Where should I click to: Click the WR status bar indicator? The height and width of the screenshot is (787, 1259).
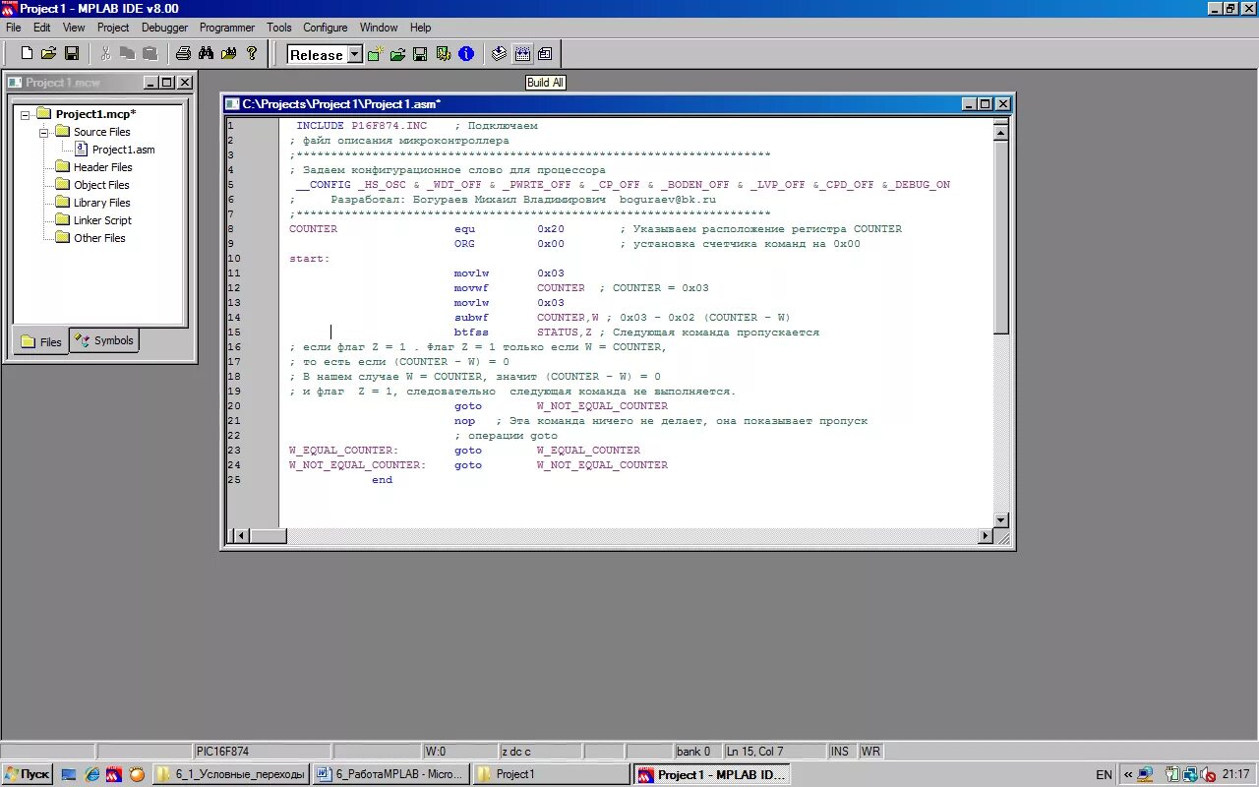tap(870, 752)
